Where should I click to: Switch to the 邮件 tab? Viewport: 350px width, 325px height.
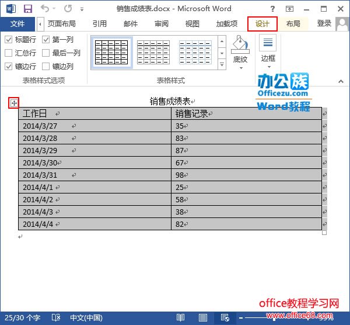(x=131, y=24)
